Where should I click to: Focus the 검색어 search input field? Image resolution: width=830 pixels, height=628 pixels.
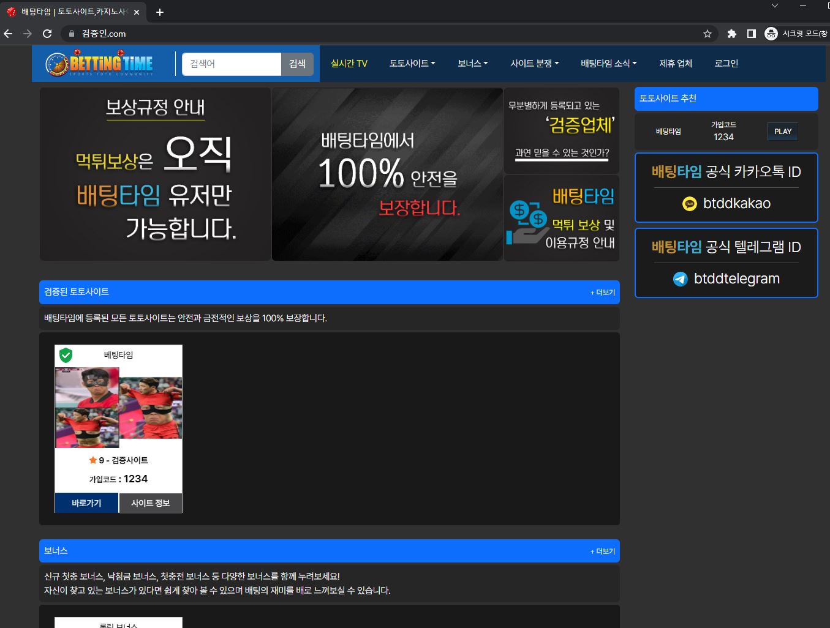tap(232, 64)
